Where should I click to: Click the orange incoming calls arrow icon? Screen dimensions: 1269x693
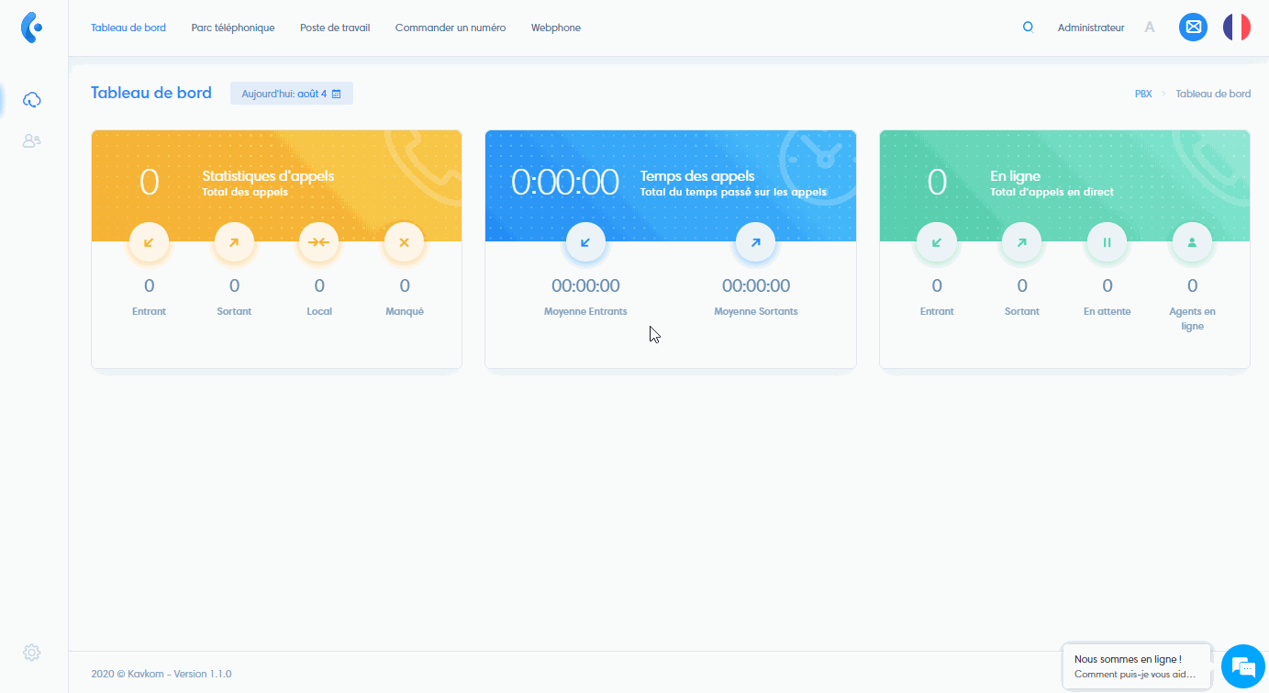point(149,242)
